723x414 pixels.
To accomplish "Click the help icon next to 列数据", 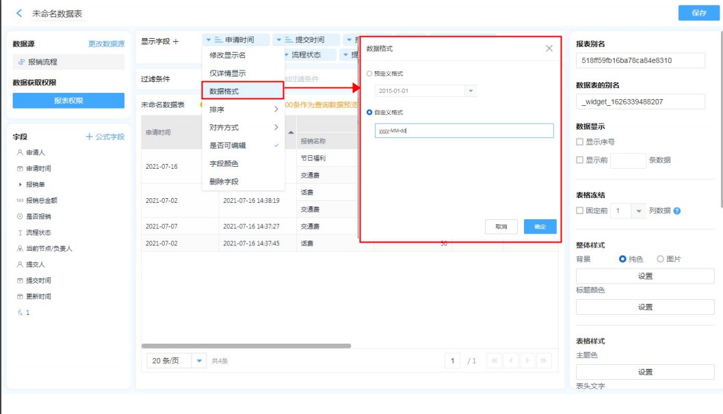I will [676, 211].
